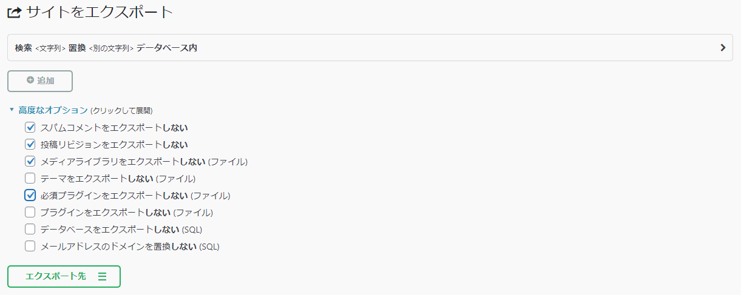Open the エクスポート先 dropdown button

tap(64, 276)
